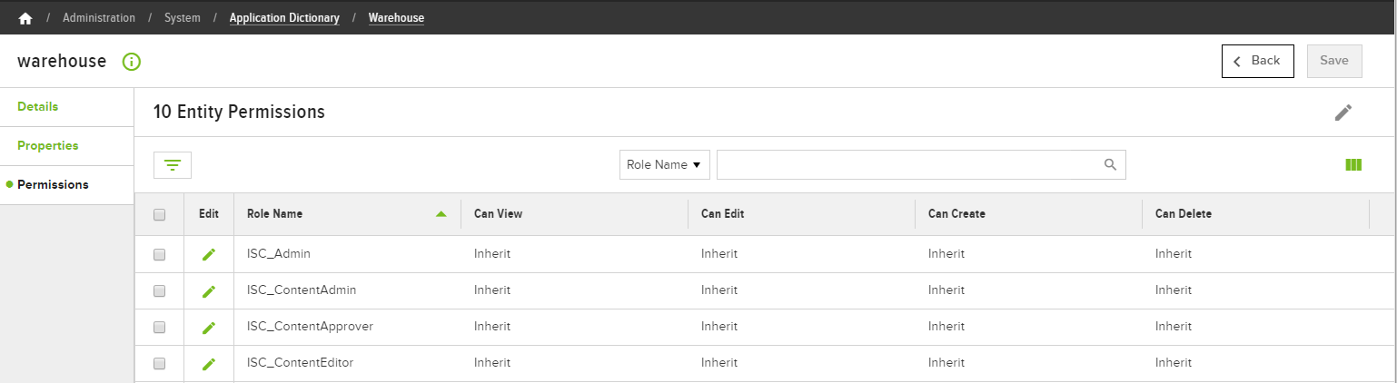Click the search magnifier icon
Viewport: 1397px width, 383px height.
[1110, 165]
